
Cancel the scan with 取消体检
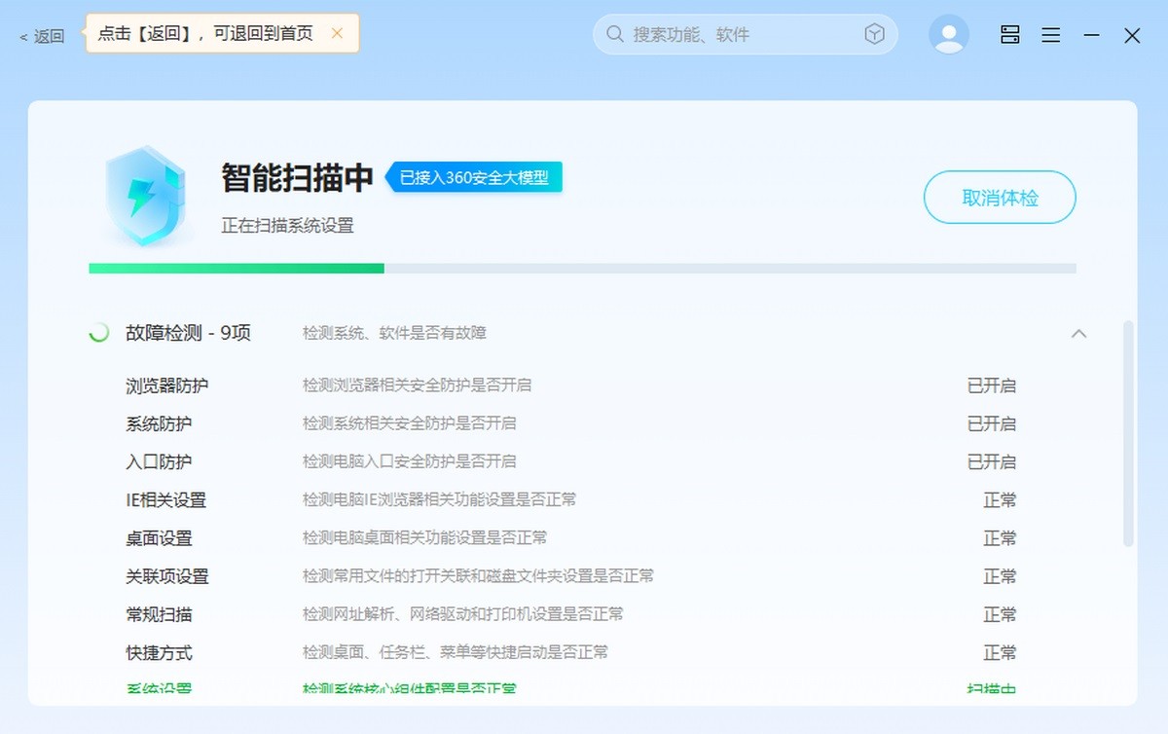click(1000, 198)
